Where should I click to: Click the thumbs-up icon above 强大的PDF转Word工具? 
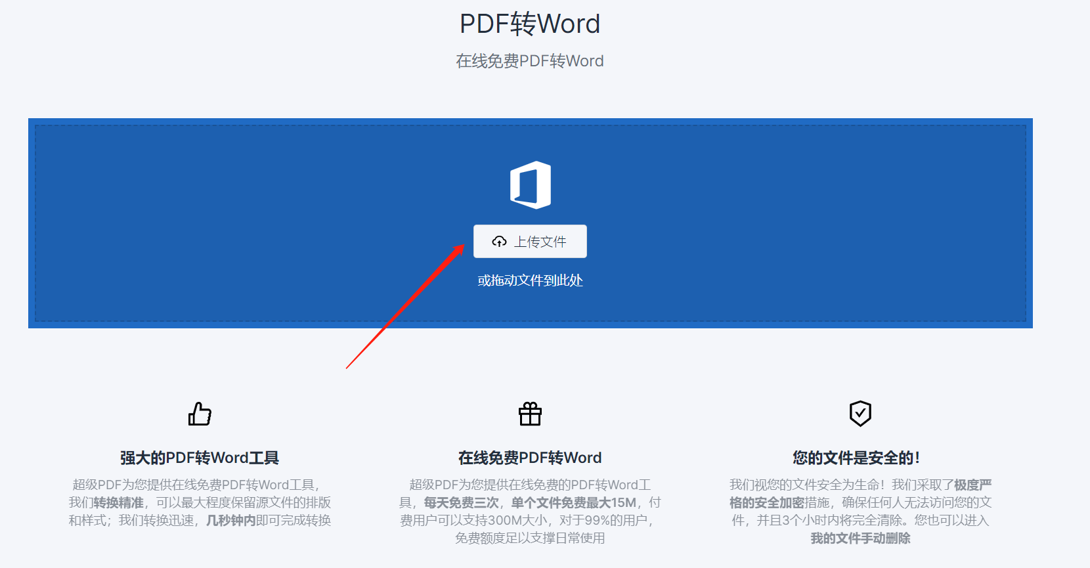(200, 414)
